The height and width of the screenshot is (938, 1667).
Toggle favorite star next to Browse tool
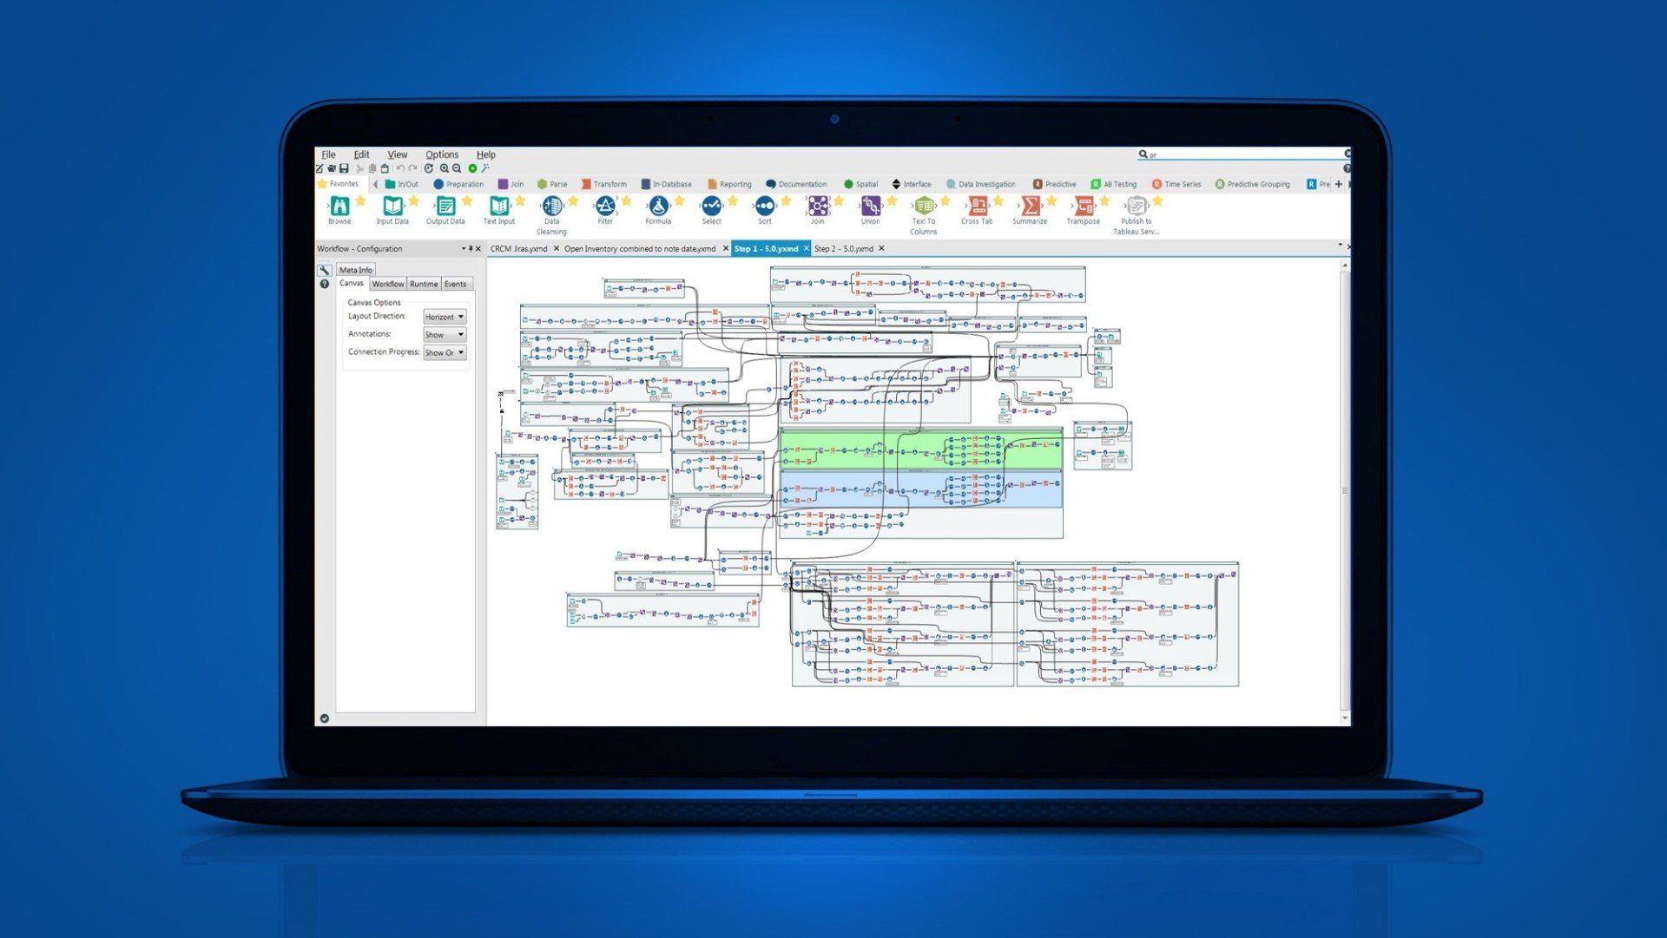coord(360,201)
